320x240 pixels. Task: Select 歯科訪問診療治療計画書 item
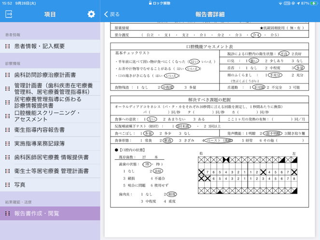(50, 75)
